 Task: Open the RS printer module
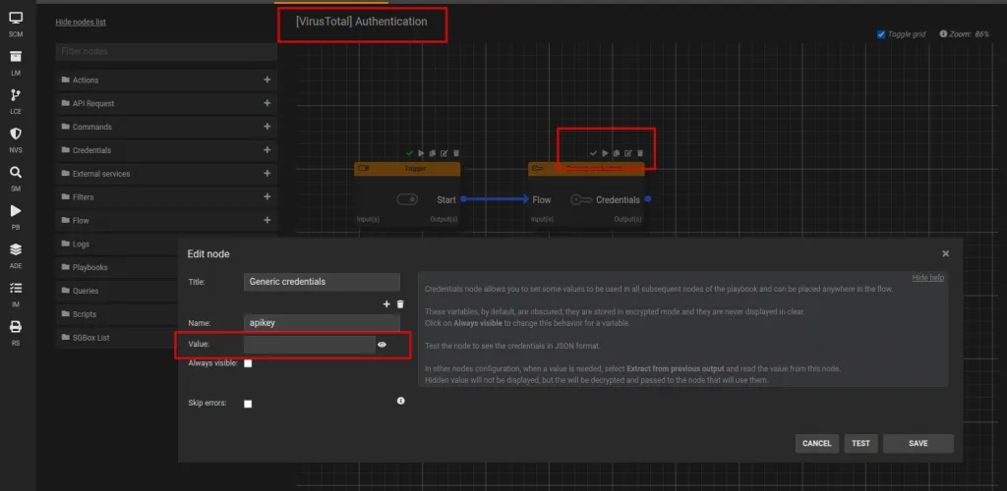tap(16, 332)
